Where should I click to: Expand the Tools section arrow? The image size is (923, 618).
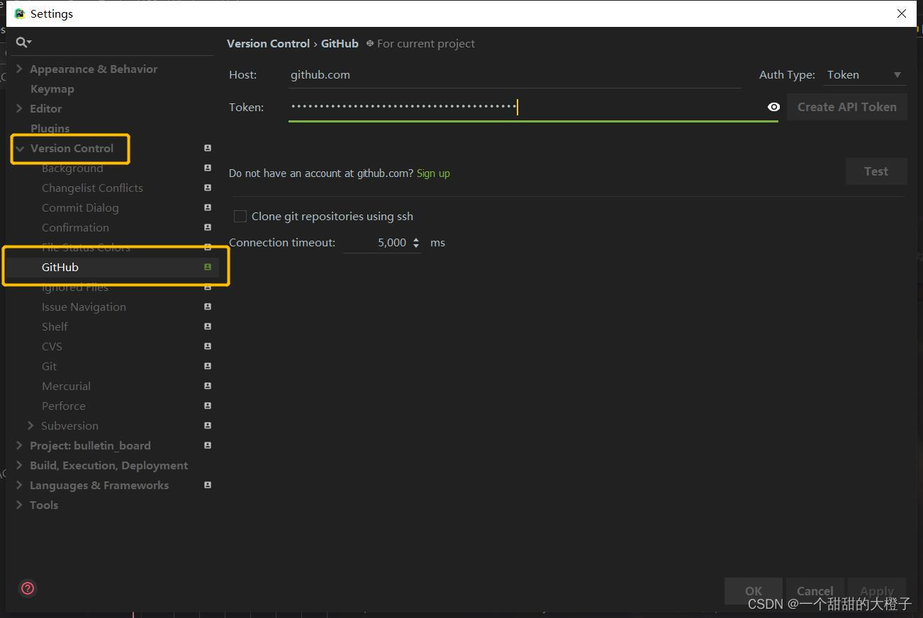tap(19, 505)
